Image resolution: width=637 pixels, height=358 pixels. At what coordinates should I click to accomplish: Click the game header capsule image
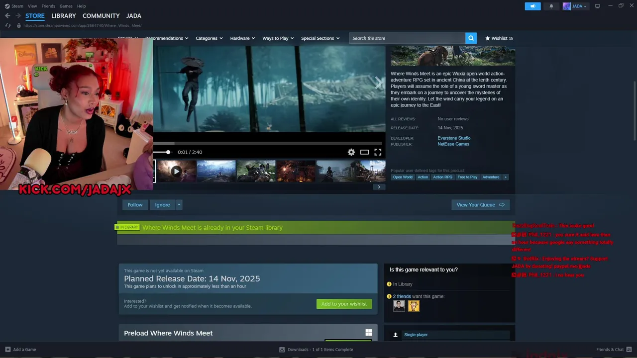(452, 56)
